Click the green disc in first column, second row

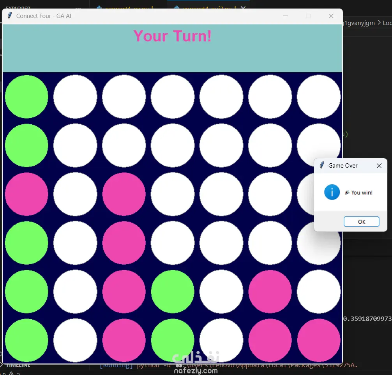[26, 145]
